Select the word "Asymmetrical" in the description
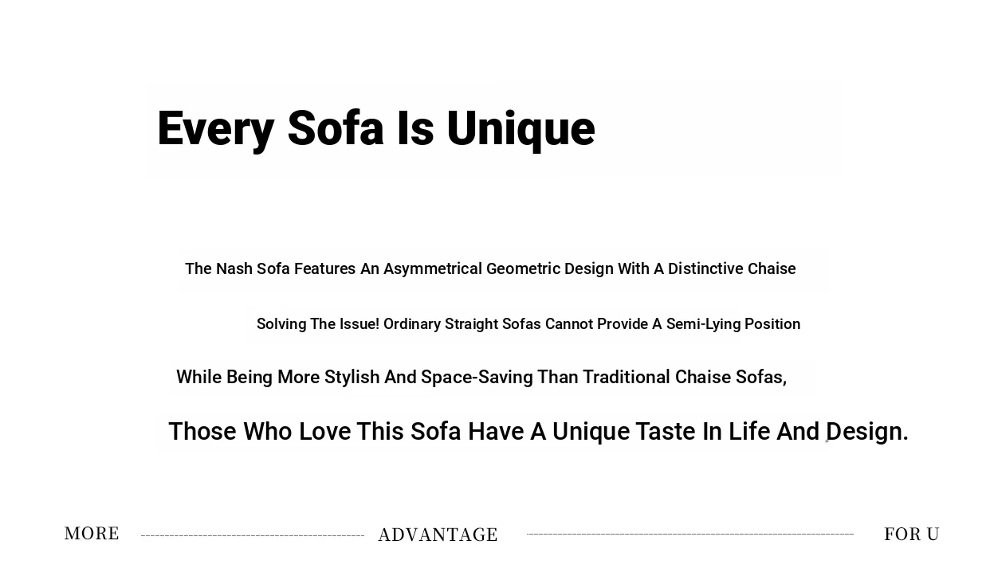The height and width of the screenshot is (568, 990). pyautogui.click(x=433, y=269)
